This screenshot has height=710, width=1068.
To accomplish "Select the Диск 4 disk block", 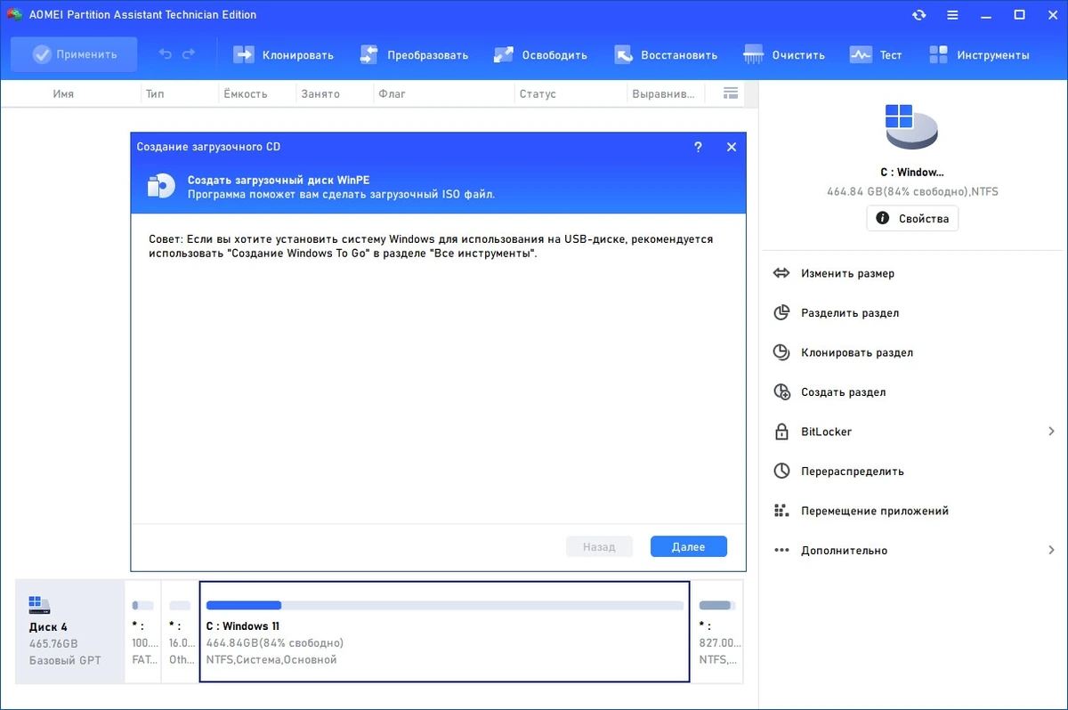I will click(x=69, y=632).
